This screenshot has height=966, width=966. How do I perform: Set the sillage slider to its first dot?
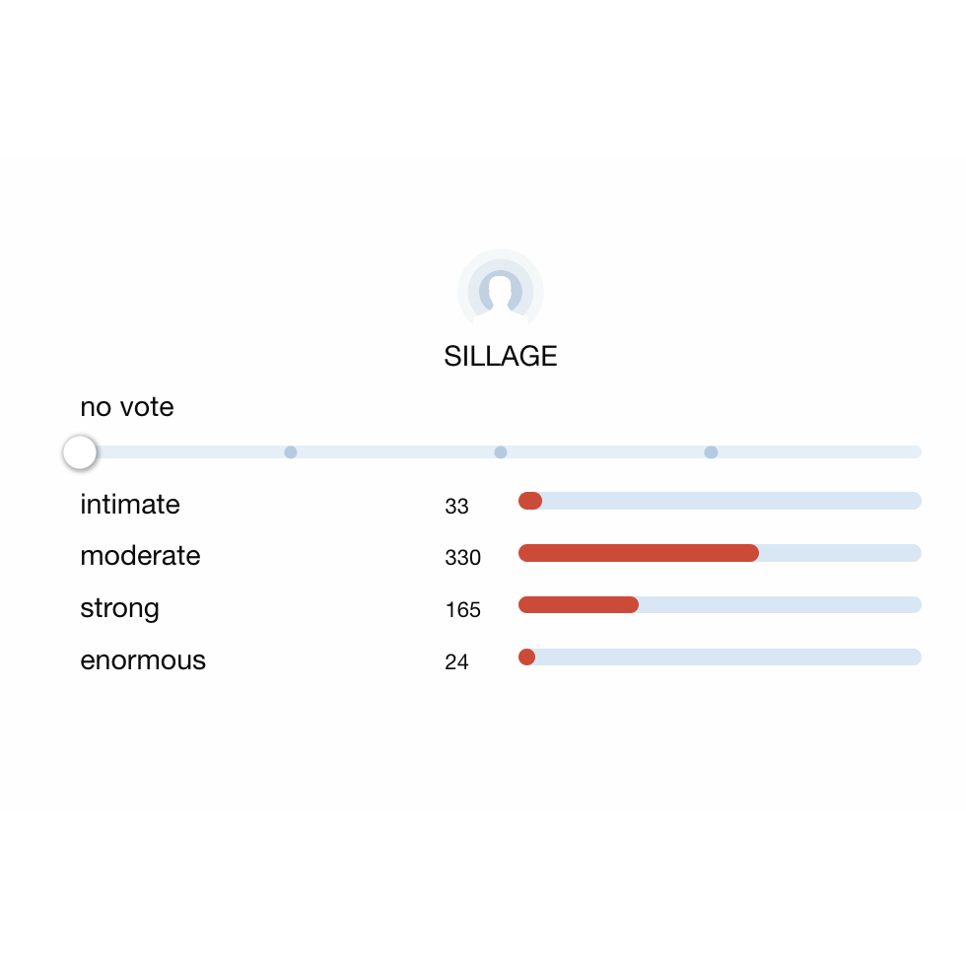click(291, 452)
